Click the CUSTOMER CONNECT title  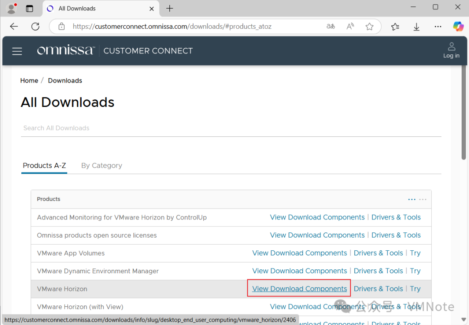tap(148, 51)
